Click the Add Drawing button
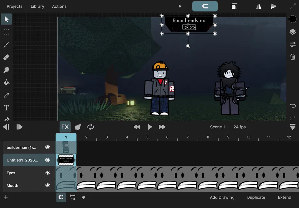 pos(222,197)
